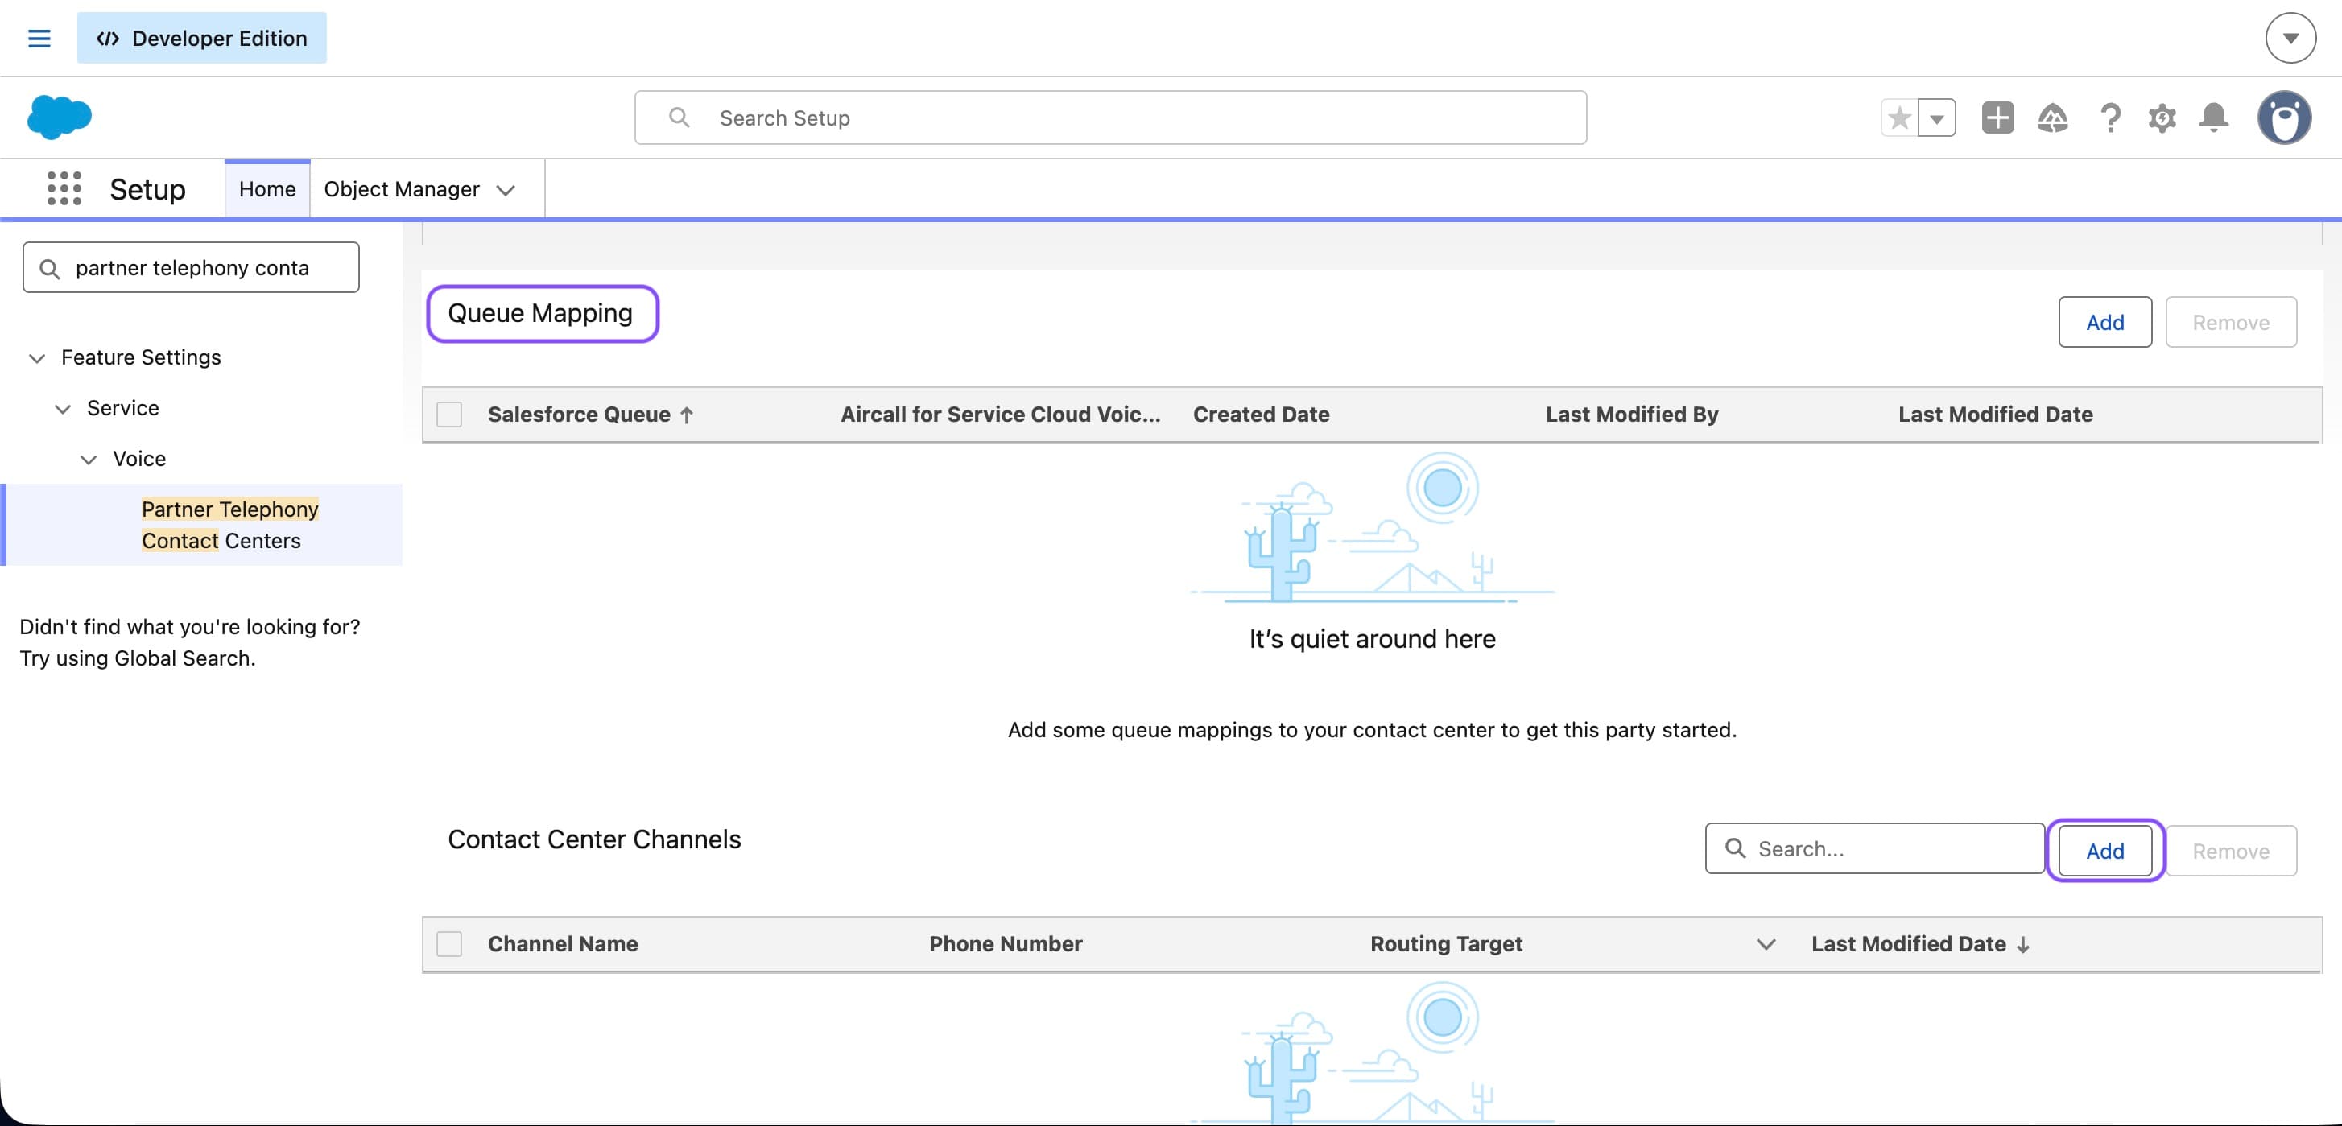Click Remove in Contact Center Channels section

[2230, 851]
